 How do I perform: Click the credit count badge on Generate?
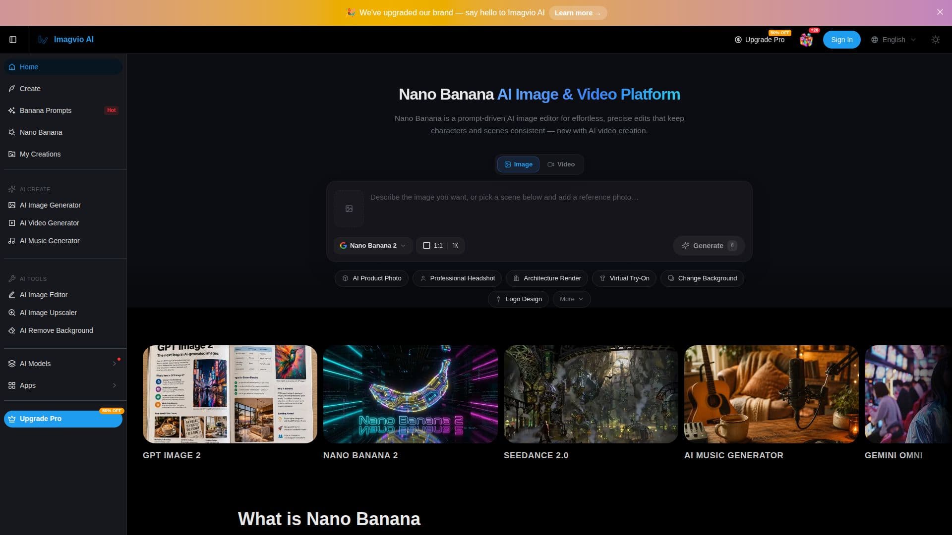coord(732,246)
